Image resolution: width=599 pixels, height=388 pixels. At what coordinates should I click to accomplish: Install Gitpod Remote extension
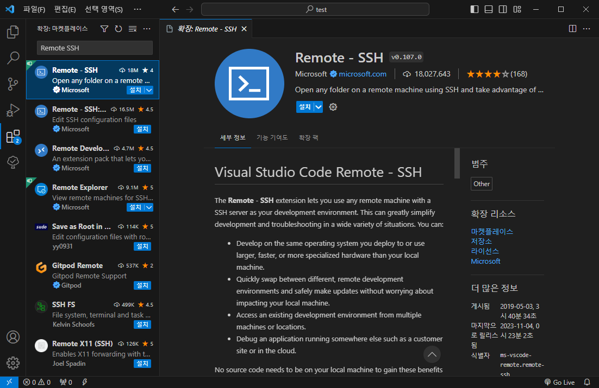(142, 285)
